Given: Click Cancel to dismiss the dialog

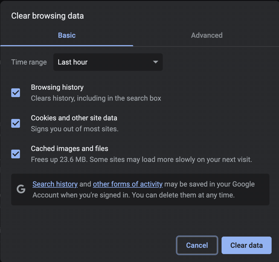Looking at the screenshot, I should click(197, 245).
